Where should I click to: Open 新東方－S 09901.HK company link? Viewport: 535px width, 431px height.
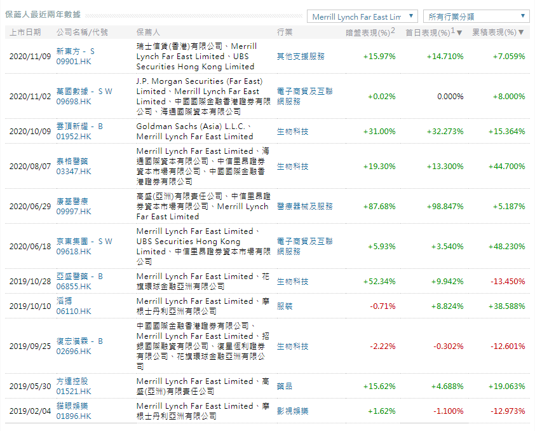click(76, 57)
